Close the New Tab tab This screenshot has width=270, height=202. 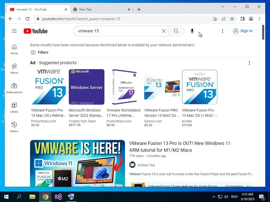point(129,9)
